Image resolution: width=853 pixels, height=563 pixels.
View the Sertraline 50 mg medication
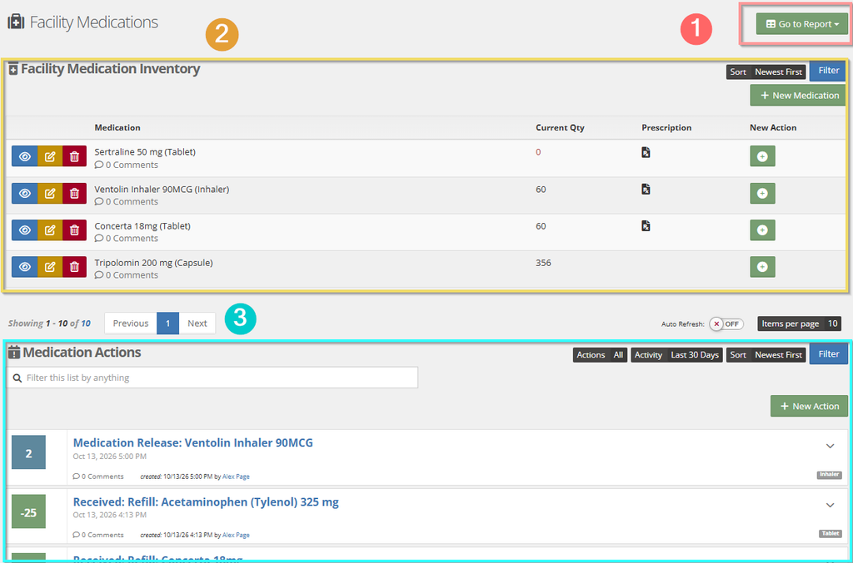click(24, 156)
